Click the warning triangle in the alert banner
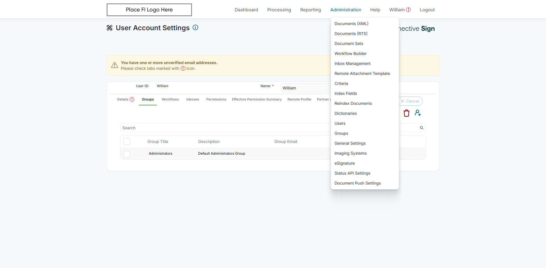The height and width of the screenshot is (268, 546). 115,65
